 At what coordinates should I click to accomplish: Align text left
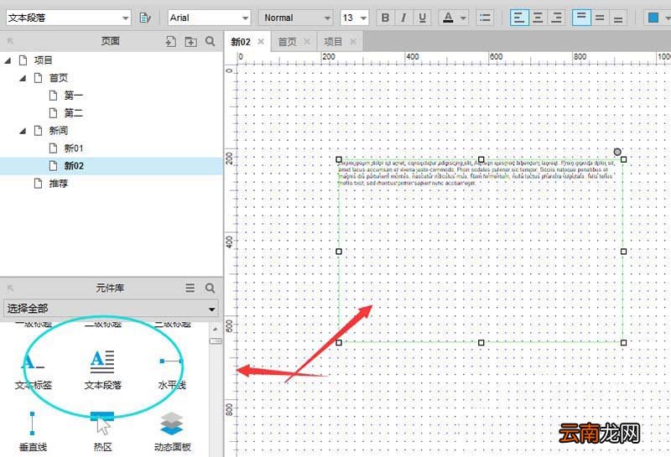tap(519, 18)
